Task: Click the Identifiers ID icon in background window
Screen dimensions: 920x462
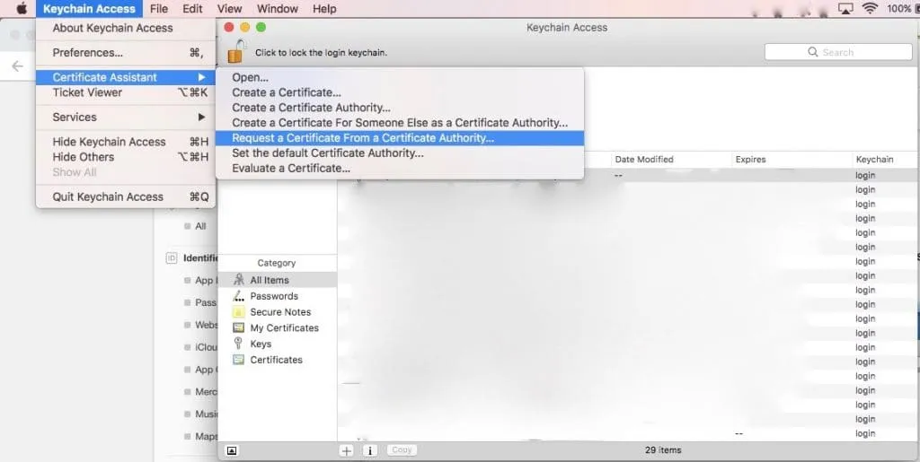Action: coord(172,257)
